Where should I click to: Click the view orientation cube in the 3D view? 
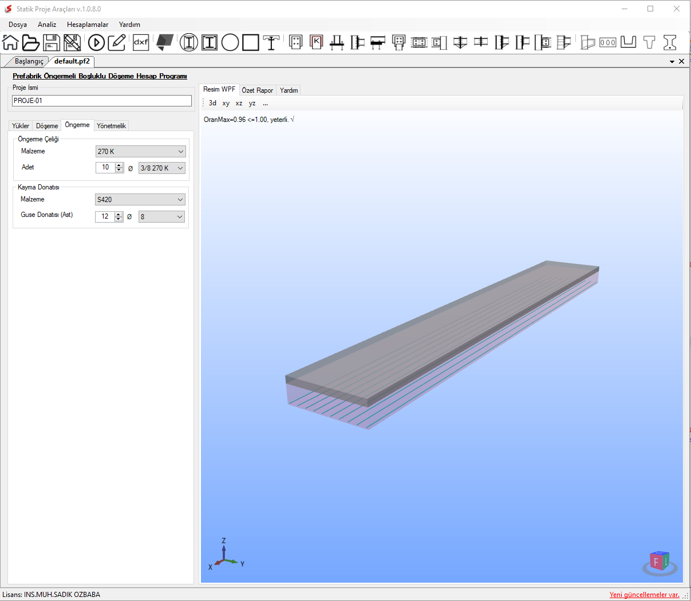tap(660, 563)
